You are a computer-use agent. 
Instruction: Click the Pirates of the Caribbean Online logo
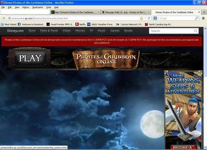tap(106, 59)
